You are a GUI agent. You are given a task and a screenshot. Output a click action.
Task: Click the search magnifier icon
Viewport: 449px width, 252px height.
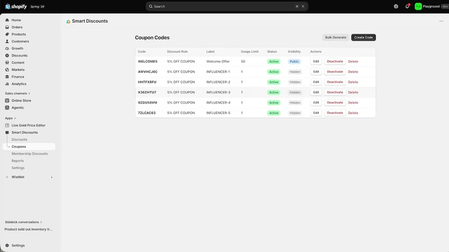click(x=150, y=6)
